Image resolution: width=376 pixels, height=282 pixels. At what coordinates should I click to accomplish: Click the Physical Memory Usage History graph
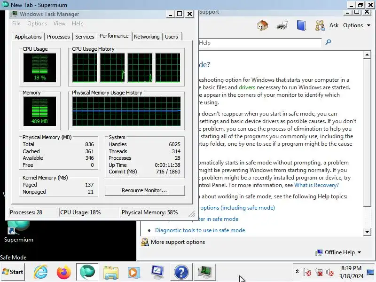tap(126, 111)
